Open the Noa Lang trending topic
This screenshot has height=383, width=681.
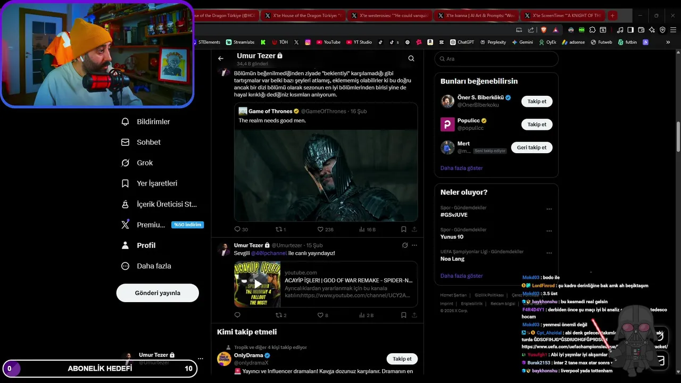click(x=452, y=259)
